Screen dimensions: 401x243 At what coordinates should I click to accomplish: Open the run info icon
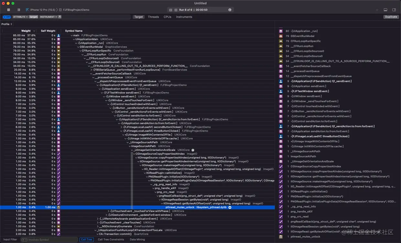coord(230,10)
